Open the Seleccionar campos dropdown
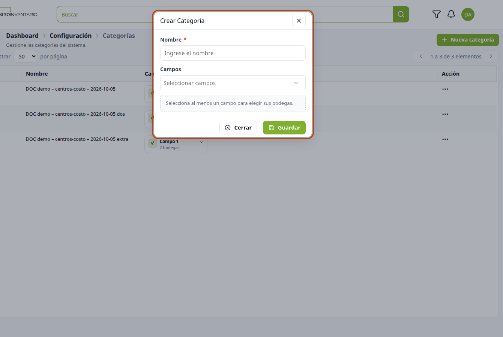The image size is (503, 337). 233,83
